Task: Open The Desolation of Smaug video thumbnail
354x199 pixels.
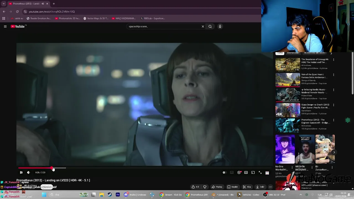Action: [x=288, y=65]
